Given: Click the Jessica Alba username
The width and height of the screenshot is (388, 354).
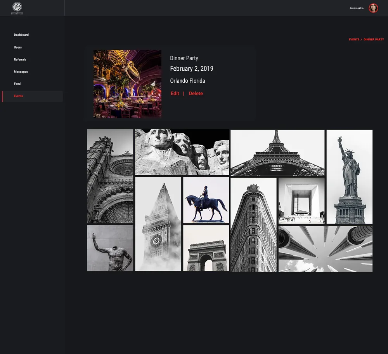Looking at the screenshot, I should 356,8.
